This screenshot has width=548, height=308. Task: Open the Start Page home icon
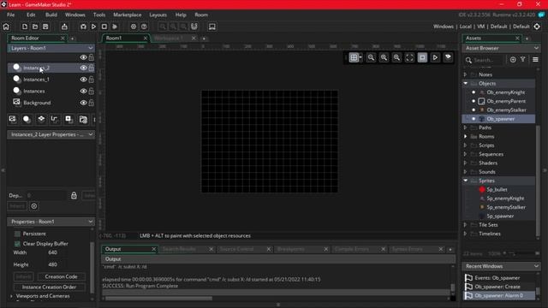(x=6, y=27)
